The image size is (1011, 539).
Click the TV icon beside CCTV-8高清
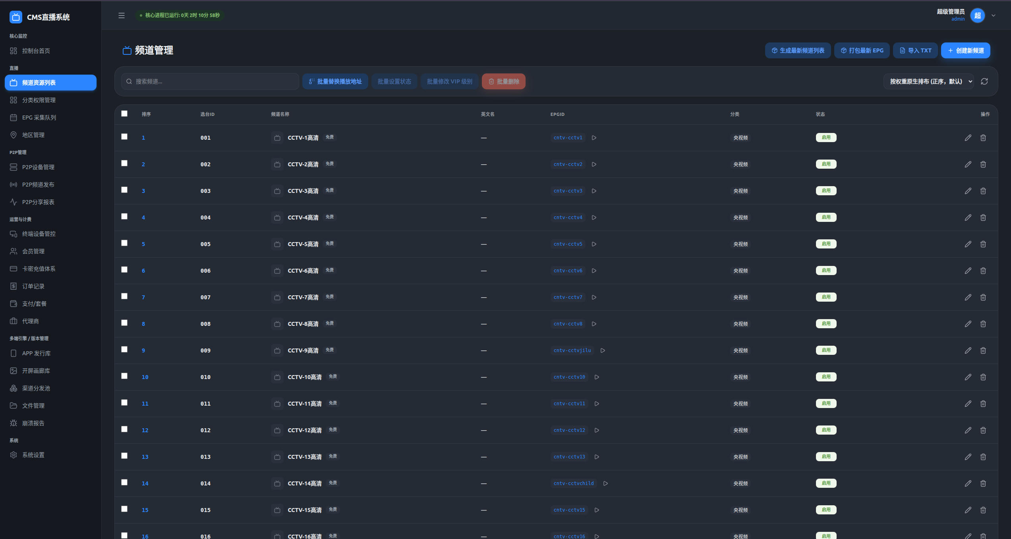coord(277,324)
